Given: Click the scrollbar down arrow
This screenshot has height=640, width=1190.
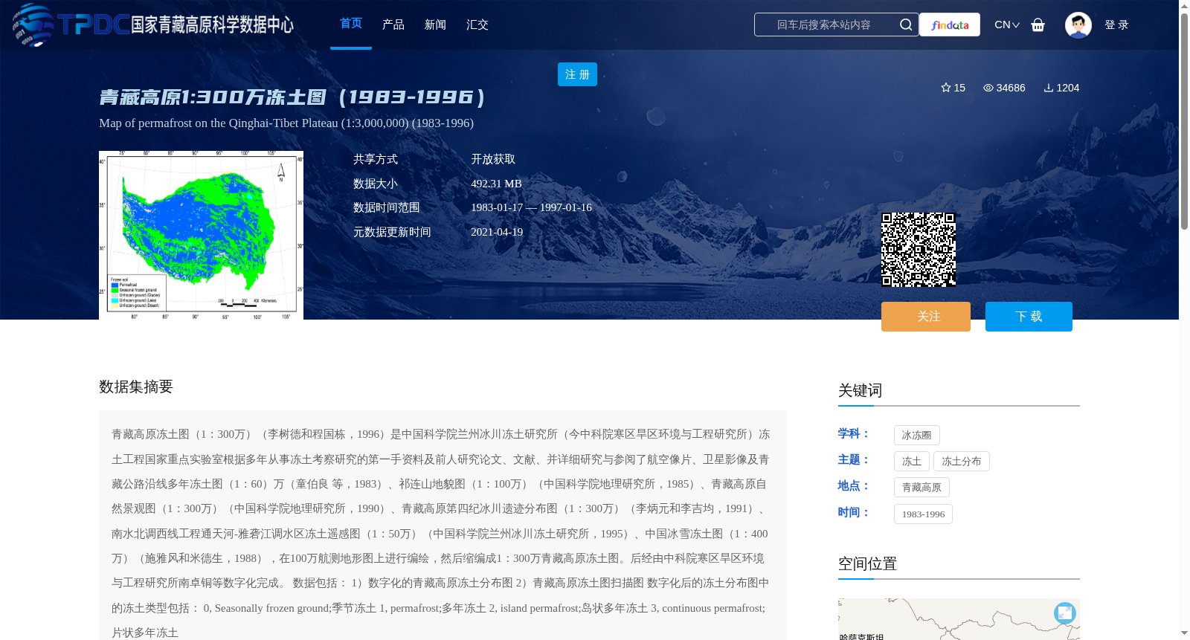Looking at the screenshot, I should [1184, 633].
